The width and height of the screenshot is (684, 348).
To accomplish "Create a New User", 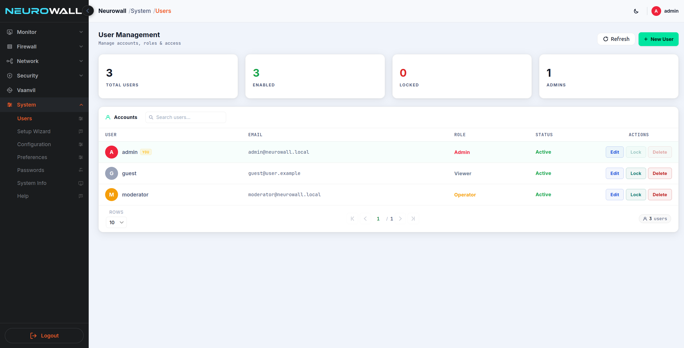I will tap(658, 39).
